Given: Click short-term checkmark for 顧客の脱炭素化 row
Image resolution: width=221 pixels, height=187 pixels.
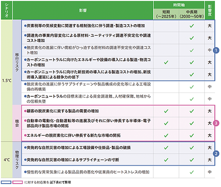Looking at the screenshot, I should point(166,111).
